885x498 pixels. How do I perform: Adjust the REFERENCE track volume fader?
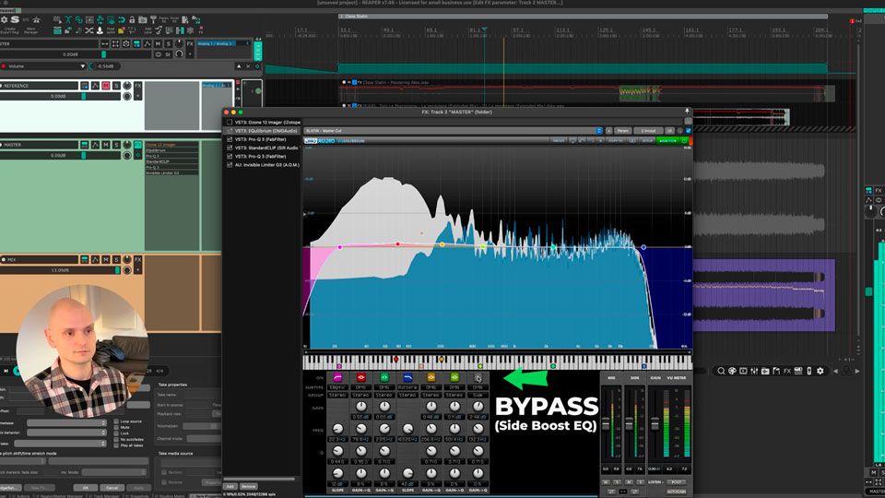83,96
